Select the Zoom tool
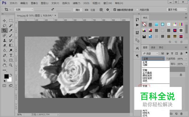Screen dimensions: 189x117 tap(11, 65)
